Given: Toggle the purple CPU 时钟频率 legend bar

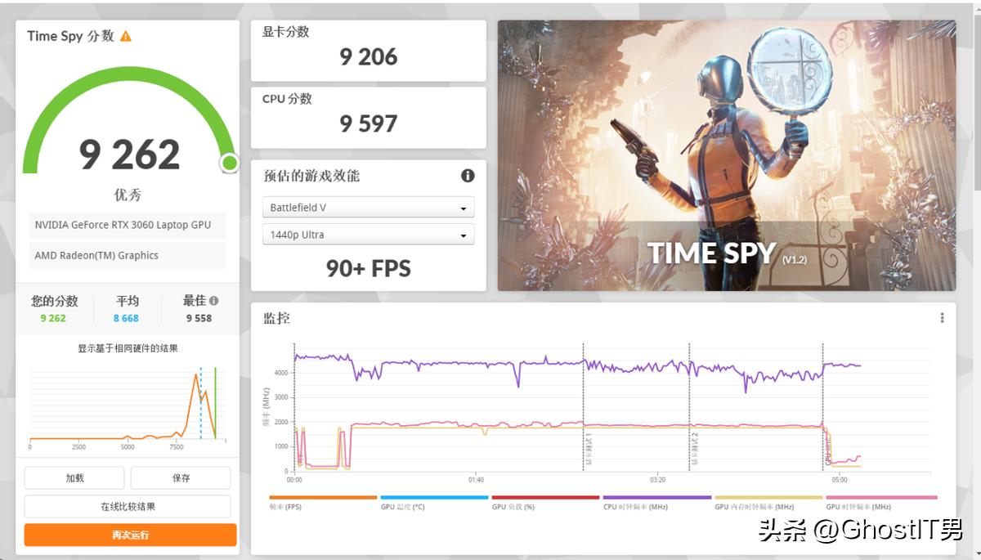Looking at the screenshot, I should [656, 497].
